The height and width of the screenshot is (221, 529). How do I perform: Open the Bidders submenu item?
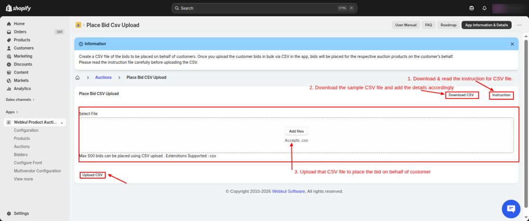21,155
